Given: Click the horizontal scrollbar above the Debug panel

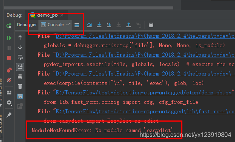Looking at the screenshot, I should pos(89,8).
